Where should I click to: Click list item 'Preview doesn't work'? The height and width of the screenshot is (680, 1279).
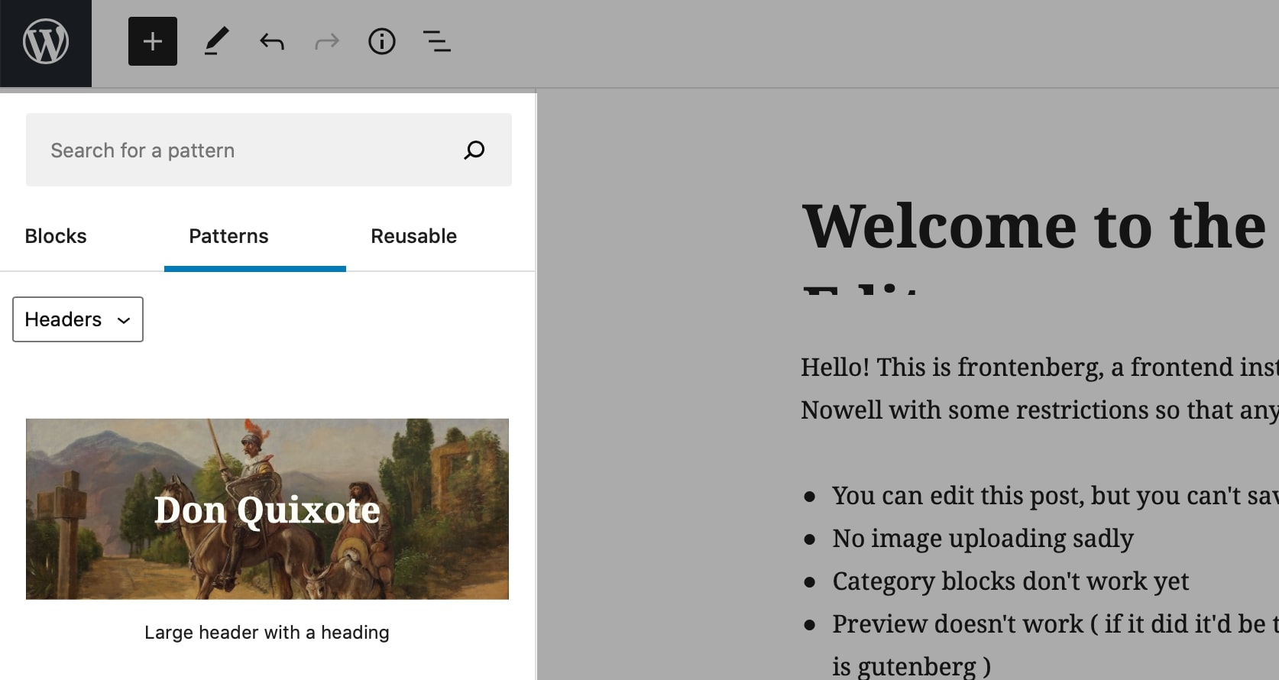tap(1055, 645)
